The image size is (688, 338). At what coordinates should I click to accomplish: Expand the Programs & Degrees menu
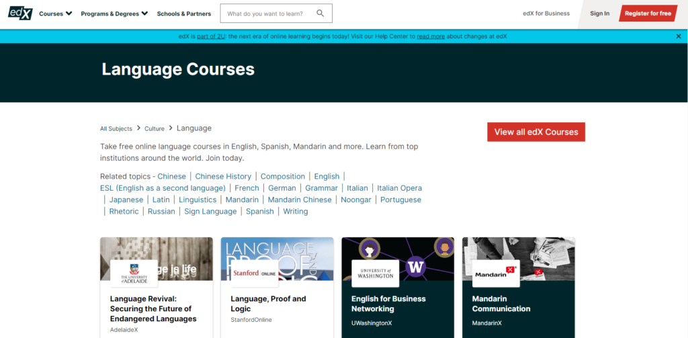(x=114, y=13)
